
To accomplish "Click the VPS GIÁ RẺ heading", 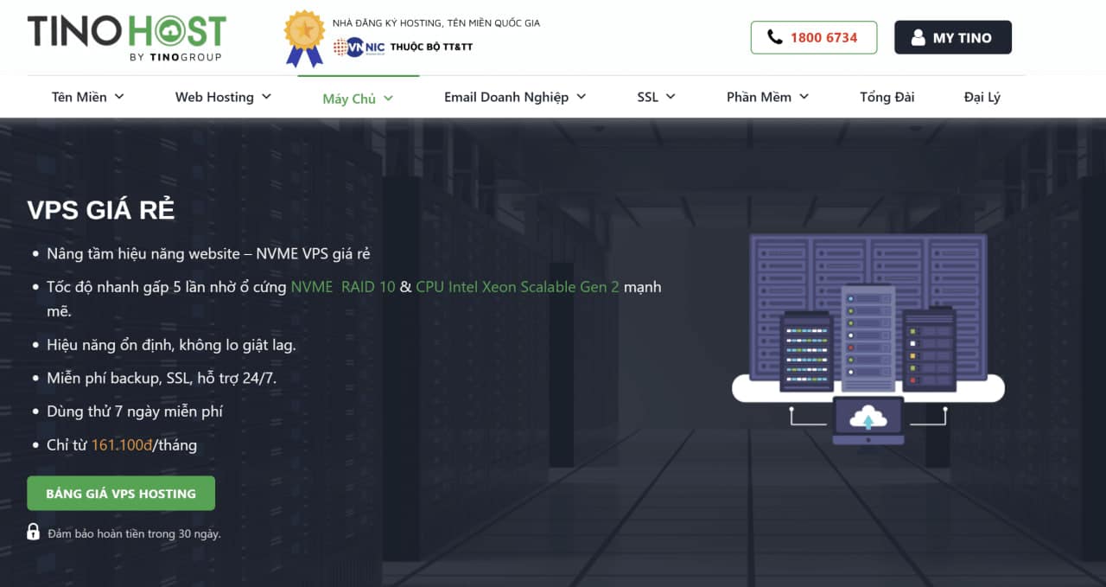I will click(101, 210).
